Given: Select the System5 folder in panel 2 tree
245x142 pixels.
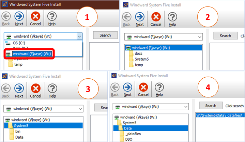Looking at the screenshot, I should [142, 59].
